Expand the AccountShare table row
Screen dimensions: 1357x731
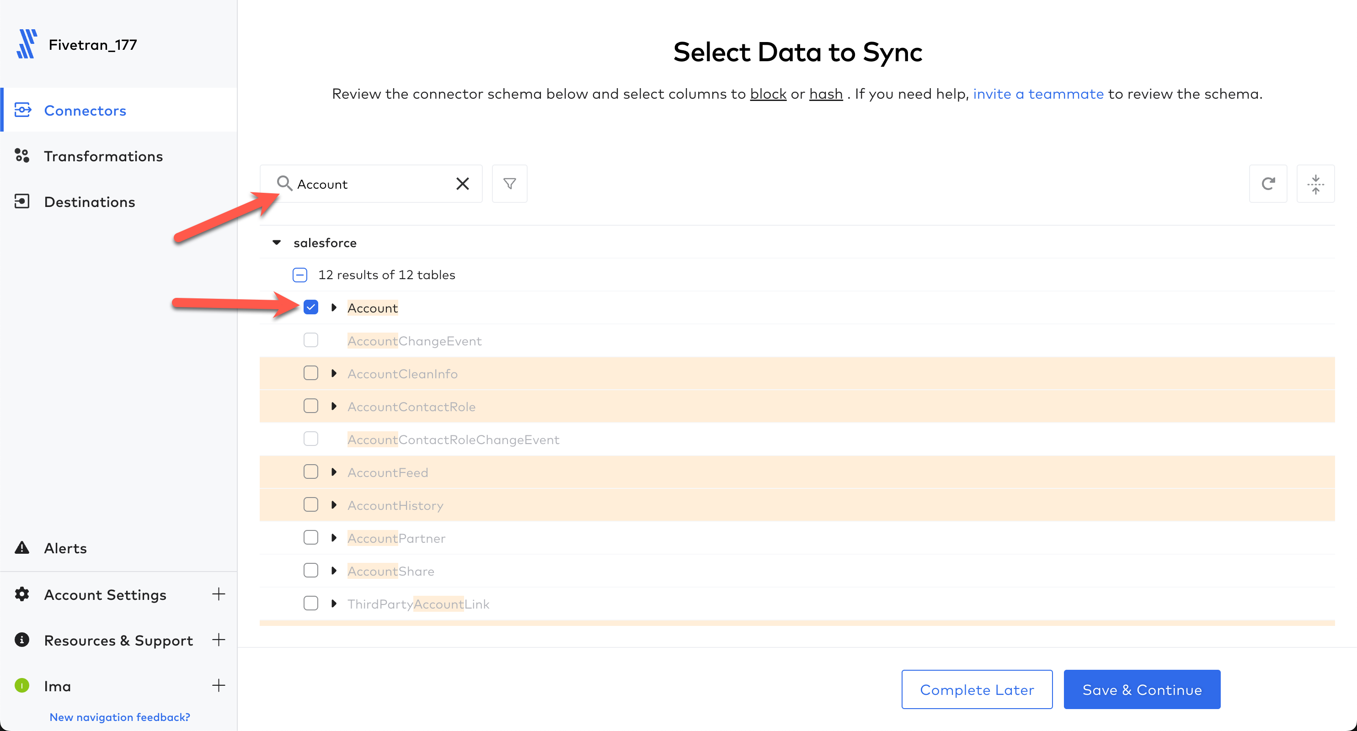tap(333, 571)
